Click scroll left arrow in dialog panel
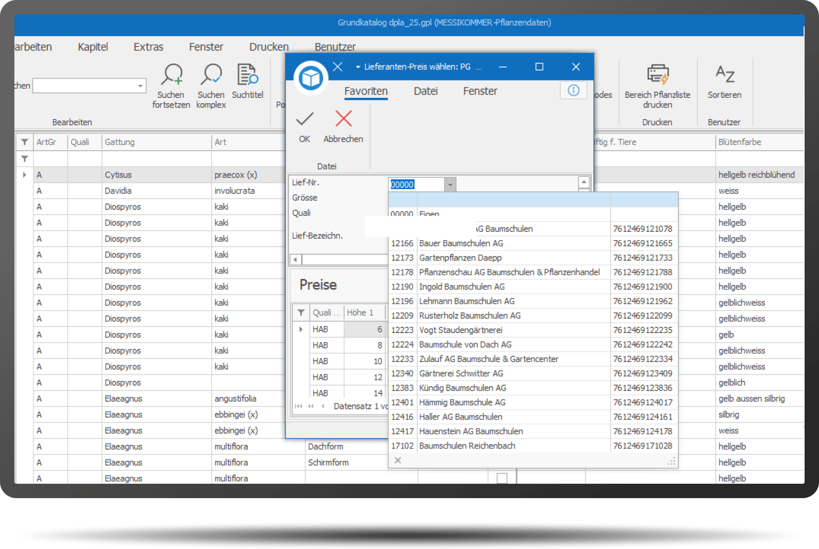 pyautogui.click(x=295, y=260)
